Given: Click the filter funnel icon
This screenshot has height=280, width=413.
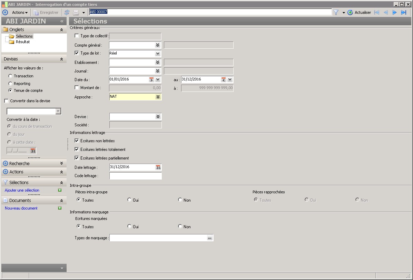Looking at the screenshot, I should click(x=336, y=12).
